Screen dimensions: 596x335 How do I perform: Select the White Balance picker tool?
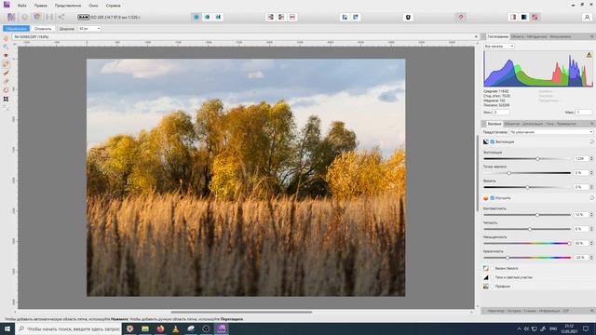tap(6, 108)
